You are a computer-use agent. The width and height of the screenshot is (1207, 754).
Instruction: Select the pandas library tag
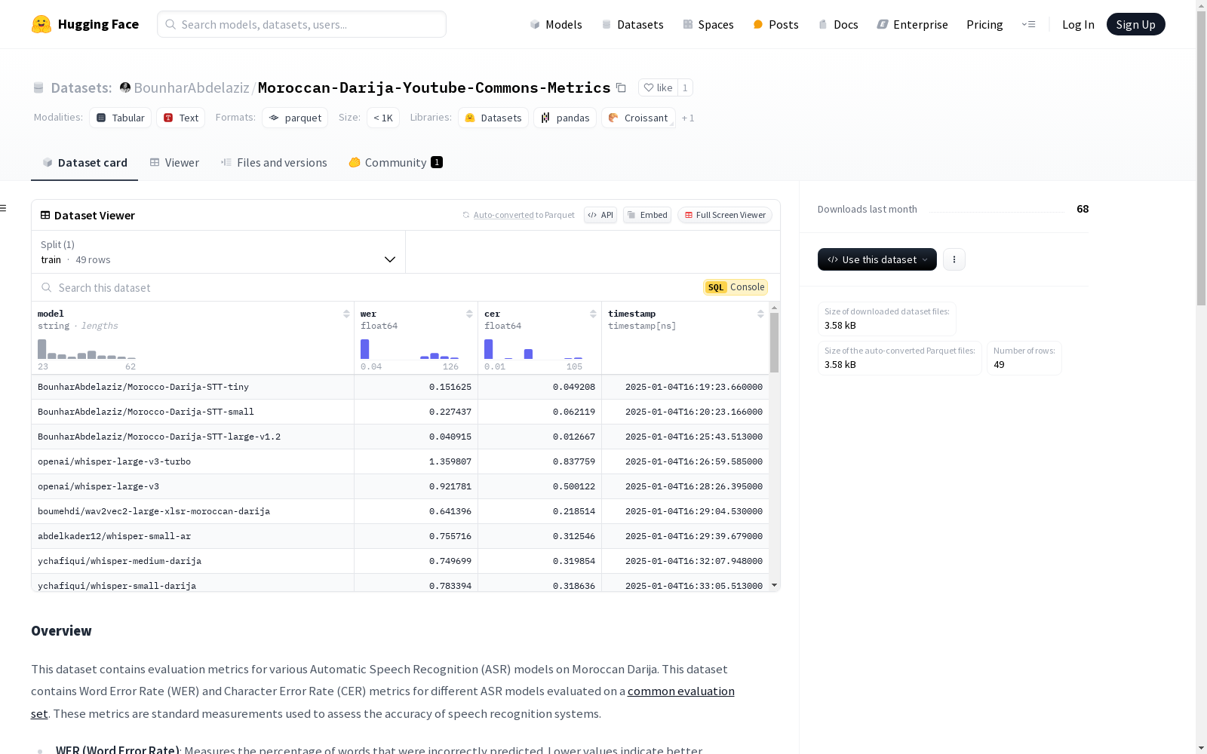[565, 118]
